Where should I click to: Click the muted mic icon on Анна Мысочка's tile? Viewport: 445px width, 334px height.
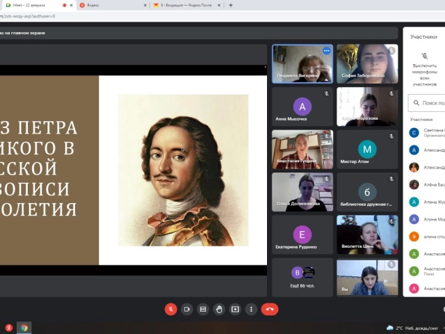point(327,93)
